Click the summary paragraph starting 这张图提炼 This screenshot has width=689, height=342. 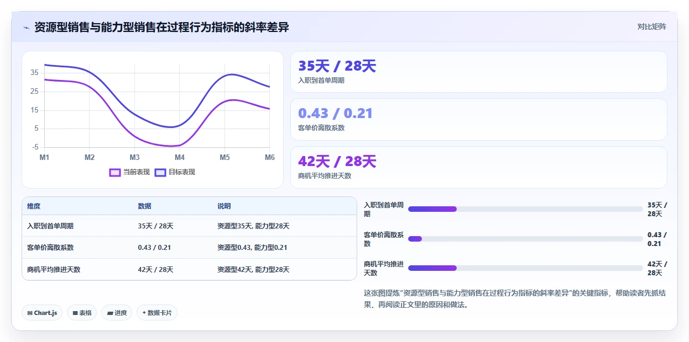click(515, 298)
